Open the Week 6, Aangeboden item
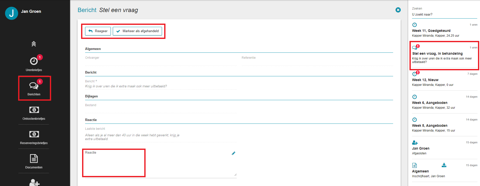This screenshot has height=186, width=480. (444, 102)
